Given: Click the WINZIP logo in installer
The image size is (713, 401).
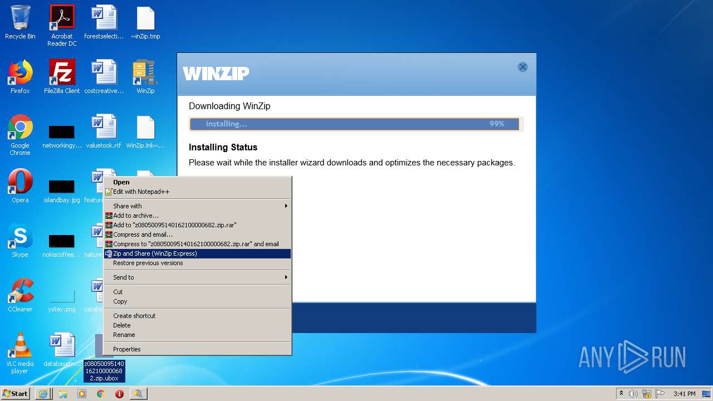Looking at the screenshot, I should point(216,74).
